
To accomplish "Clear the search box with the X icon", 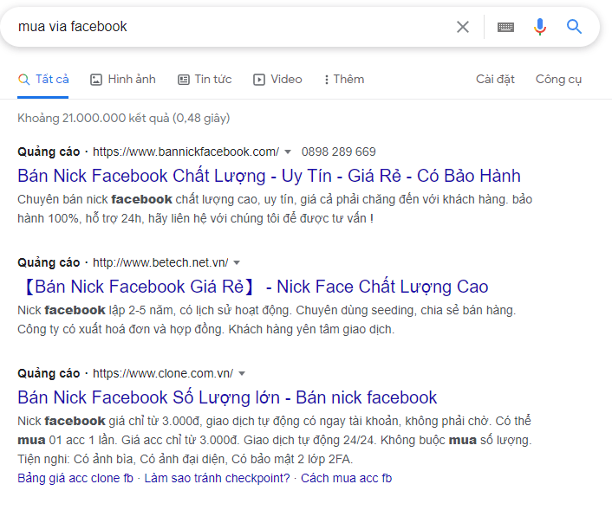I will coord(463,27).
